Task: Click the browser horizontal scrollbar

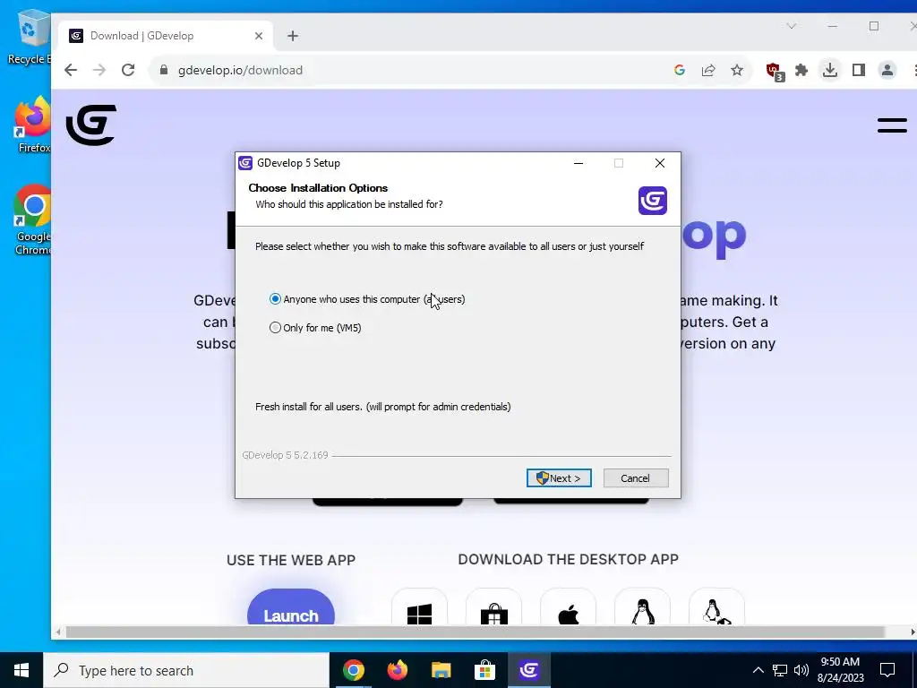Action: coord(475,632)
